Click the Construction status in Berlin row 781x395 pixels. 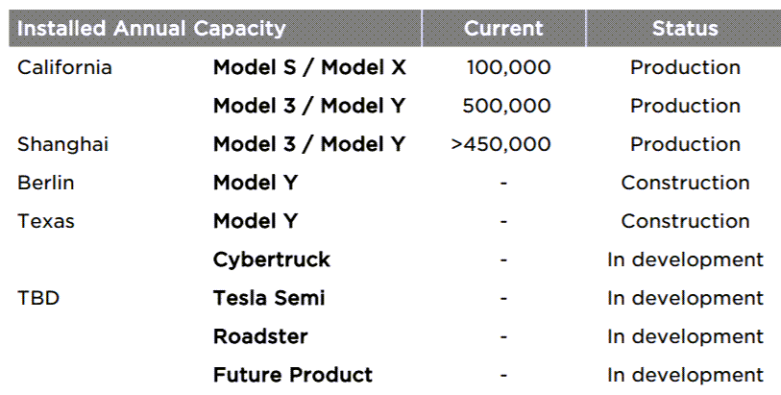pyautogui.click(x=685, y=183)
